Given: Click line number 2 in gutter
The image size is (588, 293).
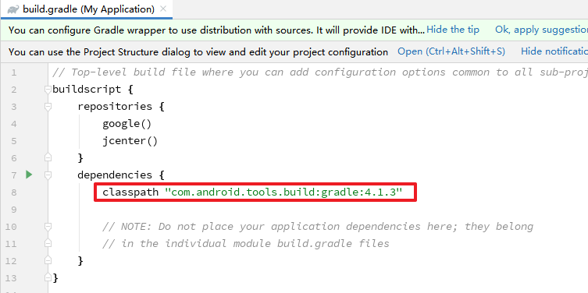Looking at the screenshot, I should [x=14, y=90].
